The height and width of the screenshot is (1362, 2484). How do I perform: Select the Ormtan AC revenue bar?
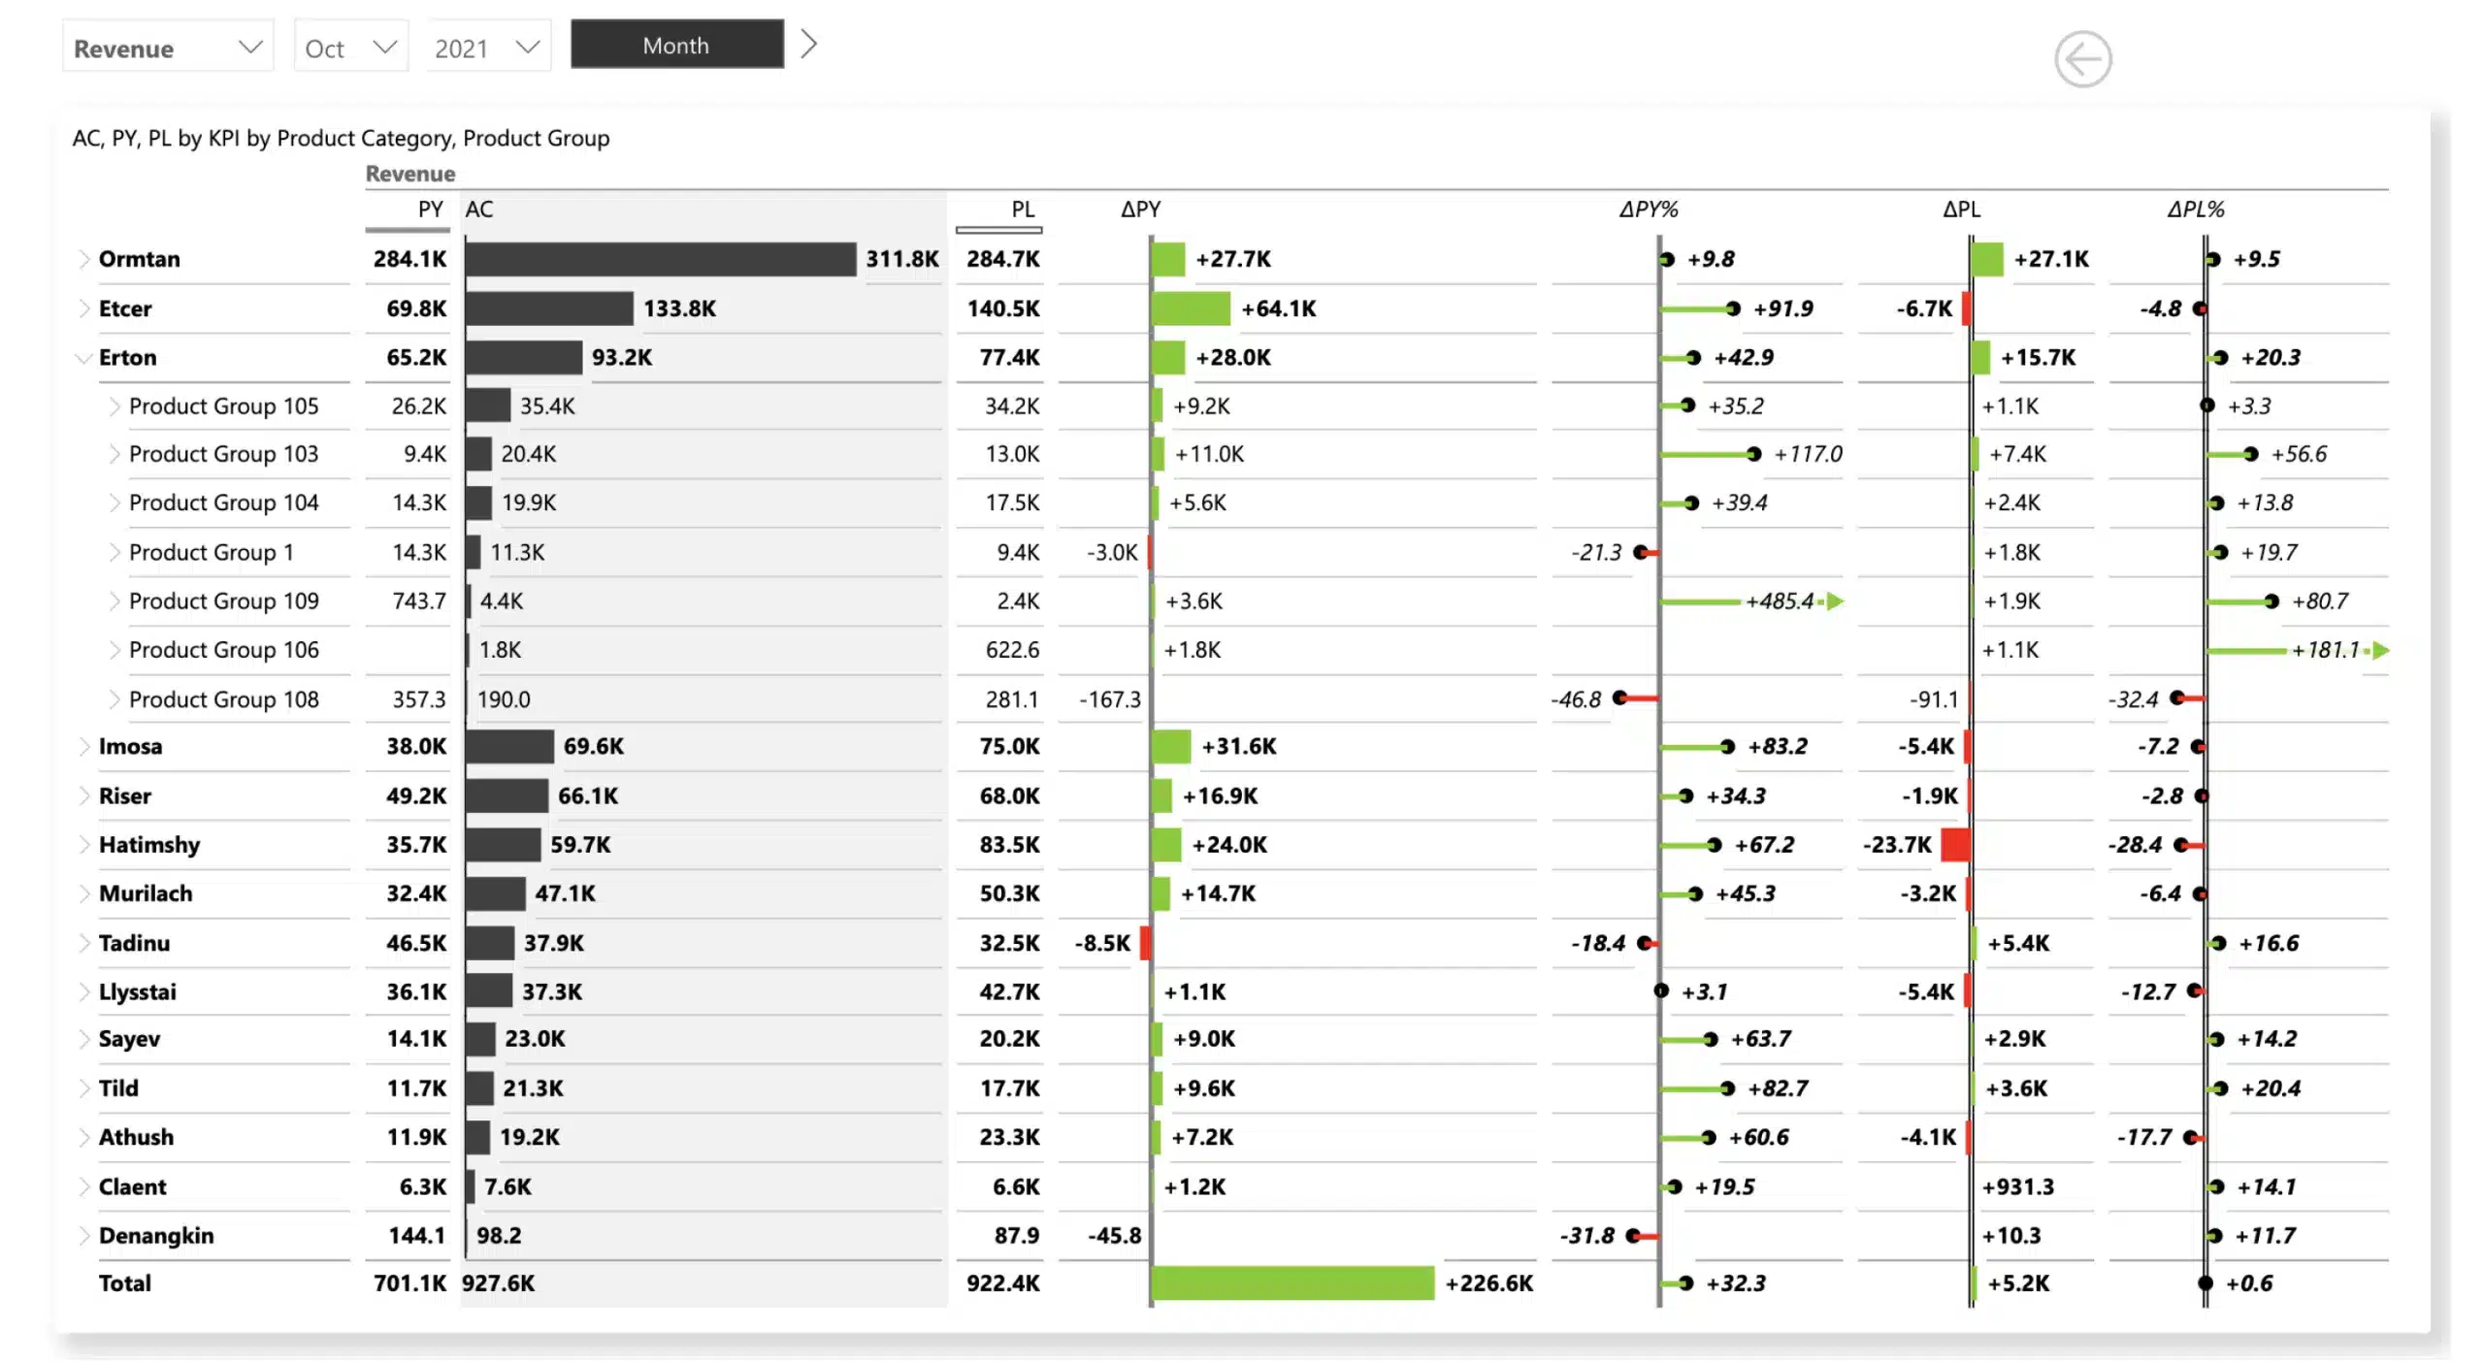[x=660, y=258]
